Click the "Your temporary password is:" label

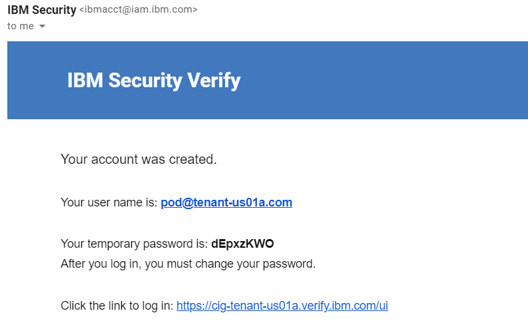pyautogui.click(x=134, y=244)
